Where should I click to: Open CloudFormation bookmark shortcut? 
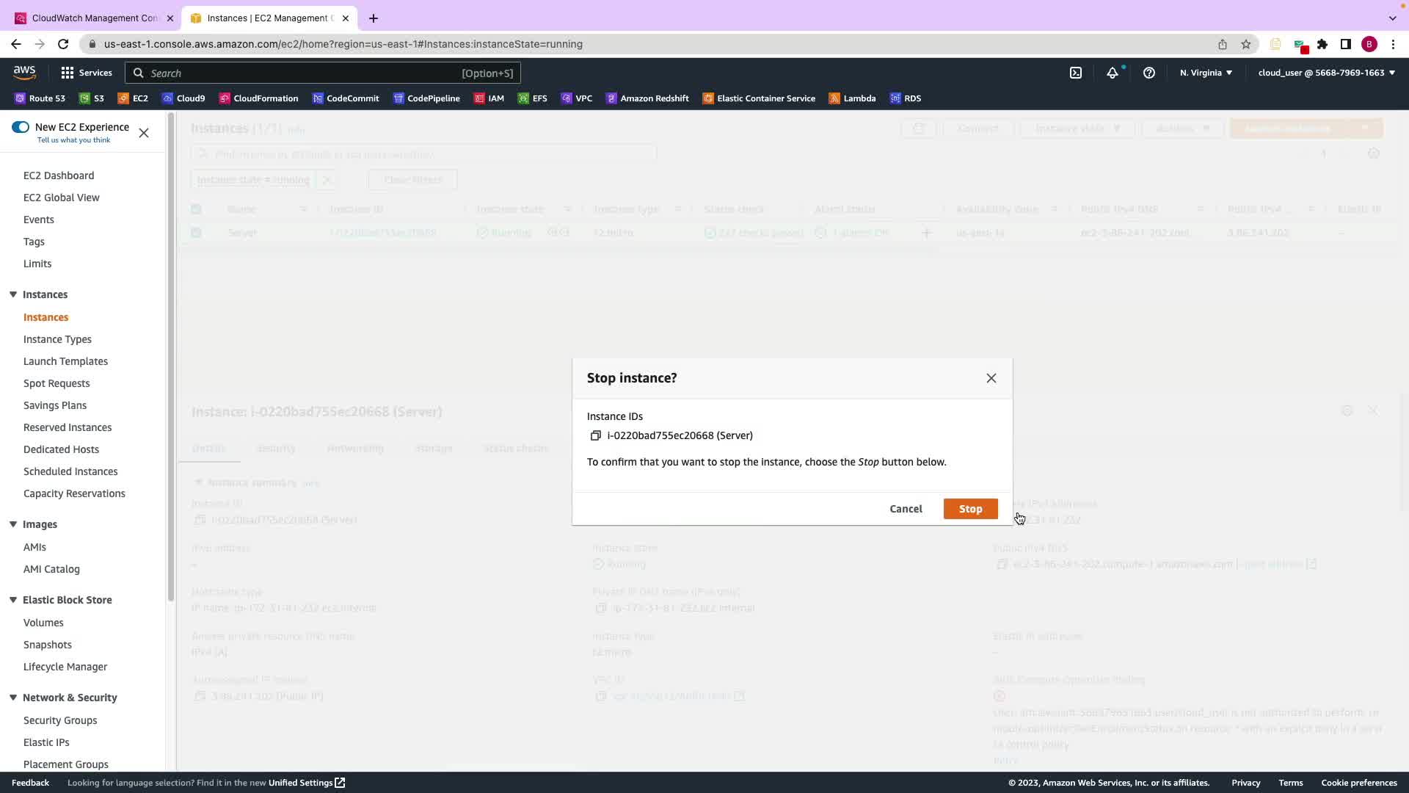point(258,98)
